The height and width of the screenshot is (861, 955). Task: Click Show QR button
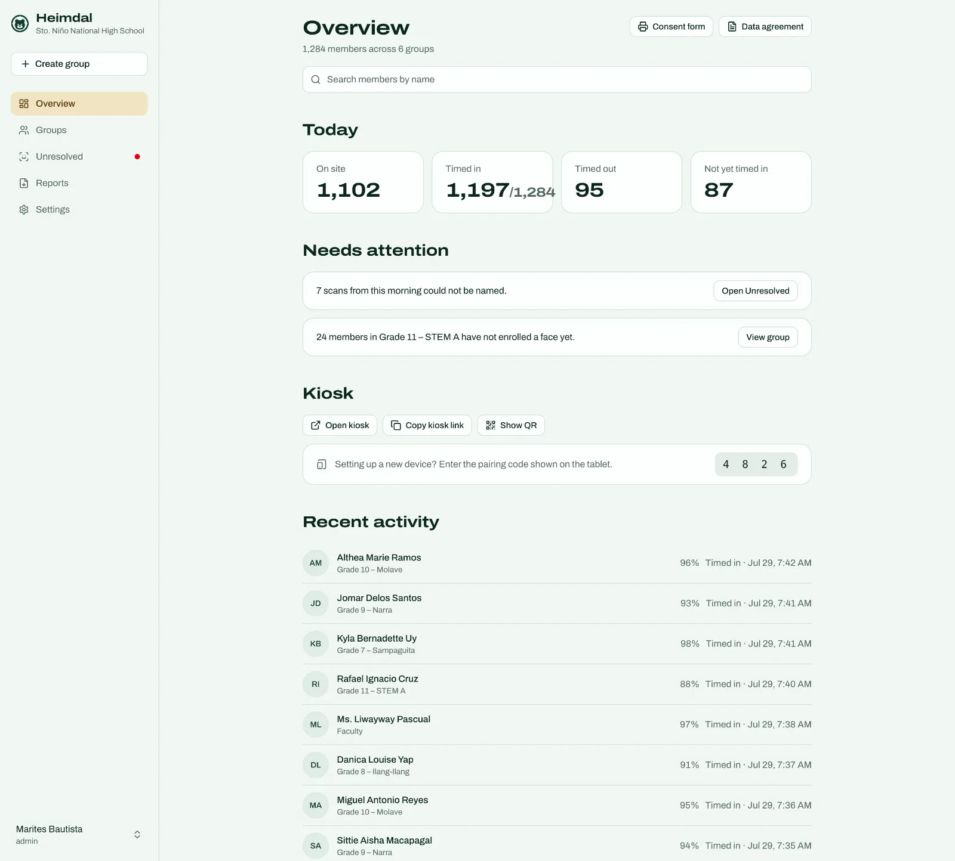coord(511,425)
